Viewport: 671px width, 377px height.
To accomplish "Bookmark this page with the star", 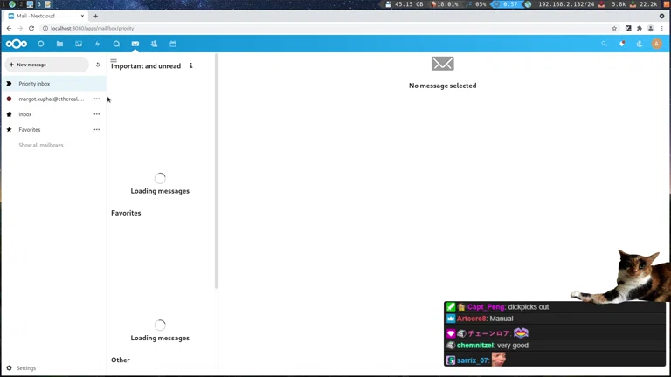I will click(614, 28).
